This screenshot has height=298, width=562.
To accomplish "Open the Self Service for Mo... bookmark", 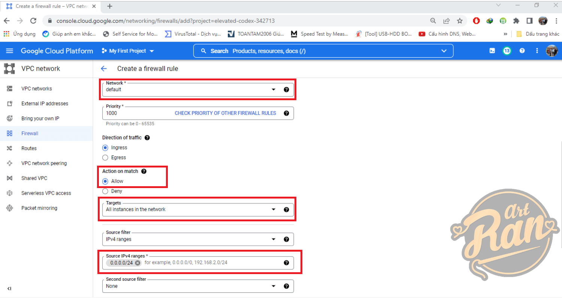I will [x=131, y=34].
